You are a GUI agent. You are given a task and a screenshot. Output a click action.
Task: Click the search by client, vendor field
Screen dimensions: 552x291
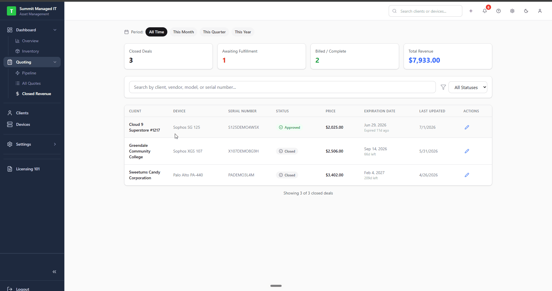point(282,87)
